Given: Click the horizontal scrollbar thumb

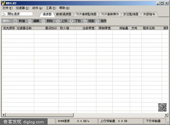Looking at the screenshot, I should tap(39, 115).
